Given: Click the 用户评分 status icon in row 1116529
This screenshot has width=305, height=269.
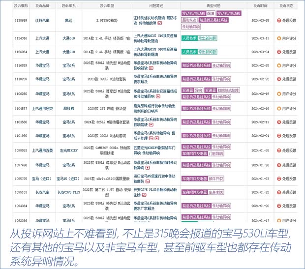Looking at the screenshot, I should (x=279, y=65).
